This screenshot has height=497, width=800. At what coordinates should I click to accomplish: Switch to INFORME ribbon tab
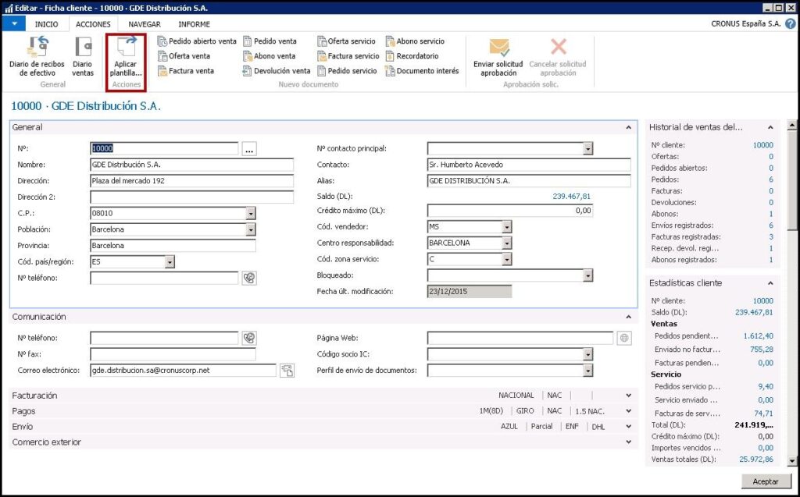(194, 24)
